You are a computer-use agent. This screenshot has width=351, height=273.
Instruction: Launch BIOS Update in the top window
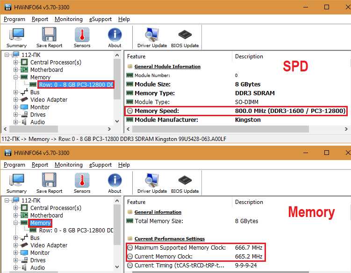[x=185, y=38]
